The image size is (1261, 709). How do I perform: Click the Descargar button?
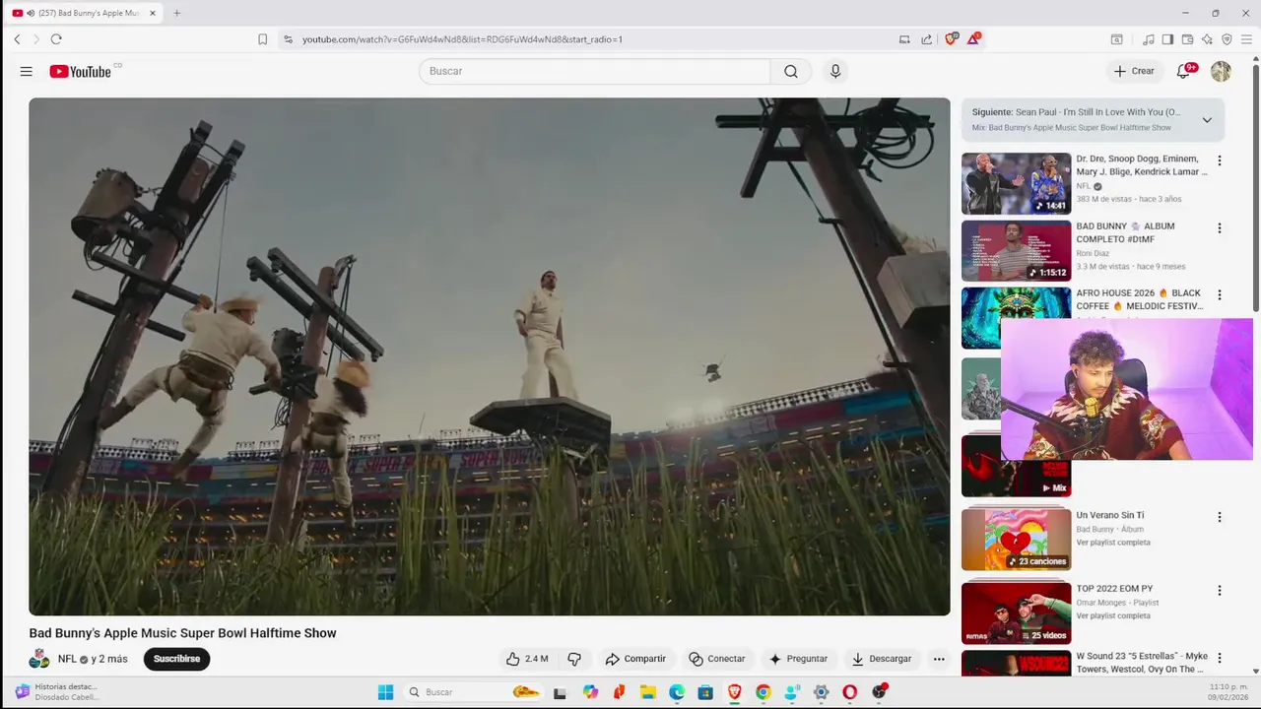click(882, 659)
